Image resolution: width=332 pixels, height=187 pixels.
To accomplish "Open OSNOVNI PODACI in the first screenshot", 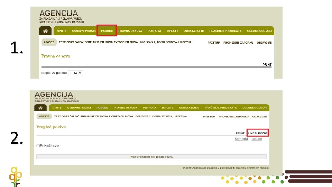I will 84,31.
